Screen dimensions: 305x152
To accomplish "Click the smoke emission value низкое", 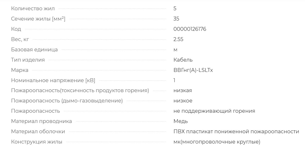I will [183, 101].
